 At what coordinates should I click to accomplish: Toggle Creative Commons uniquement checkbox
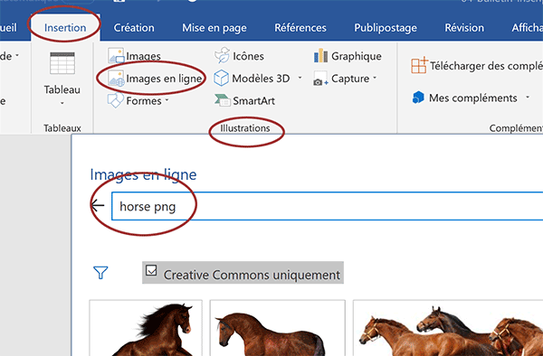[x=151, y=270]
